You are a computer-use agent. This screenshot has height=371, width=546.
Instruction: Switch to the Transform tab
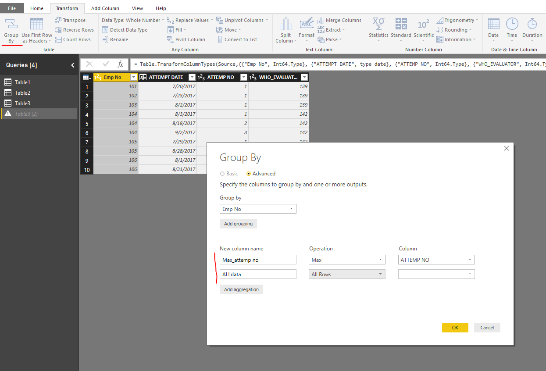[67, 8]
